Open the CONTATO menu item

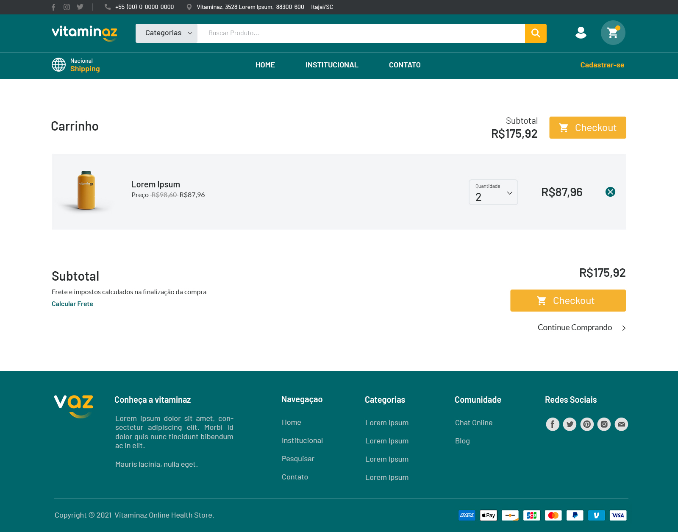point(405,65)
